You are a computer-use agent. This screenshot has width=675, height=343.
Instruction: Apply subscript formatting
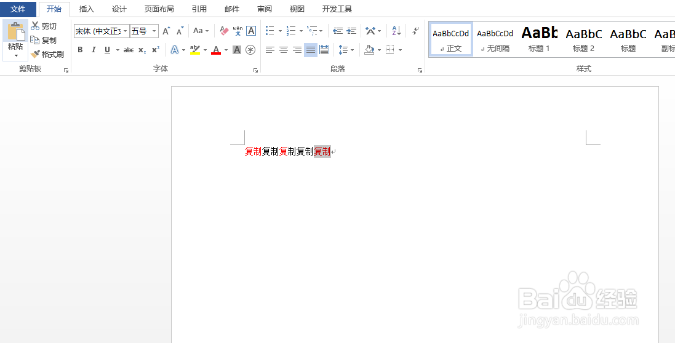point(143,50)
